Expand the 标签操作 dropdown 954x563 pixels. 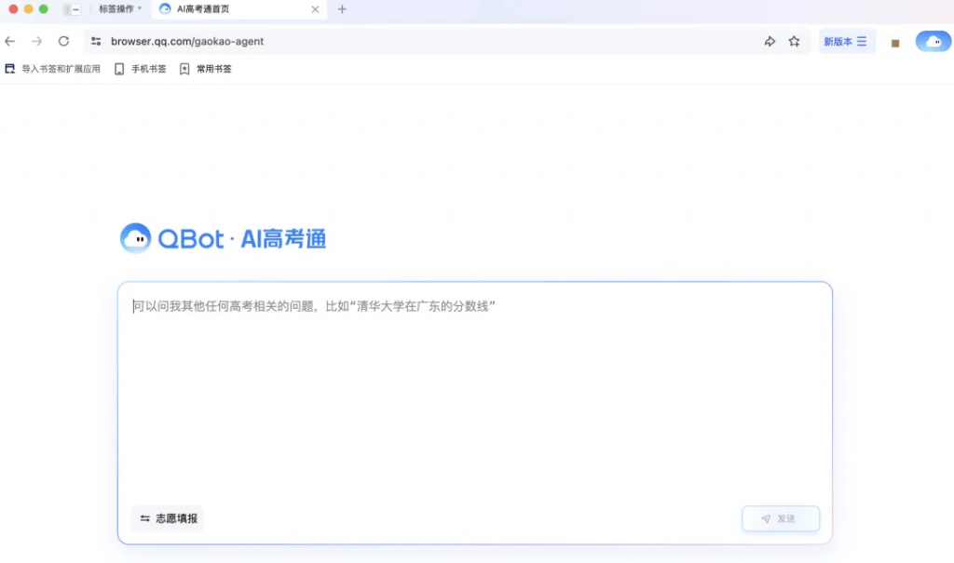(120, 9)
